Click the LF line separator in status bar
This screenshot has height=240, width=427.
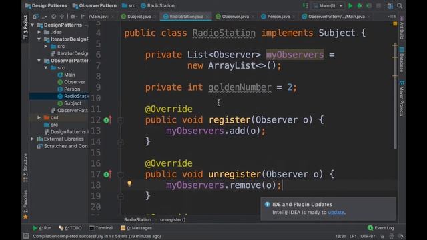[x=353, y=237]
